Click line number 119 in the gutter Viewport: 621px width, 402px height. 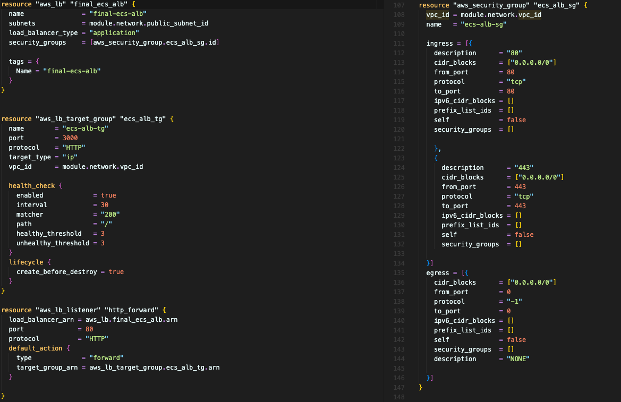point(399,120)
